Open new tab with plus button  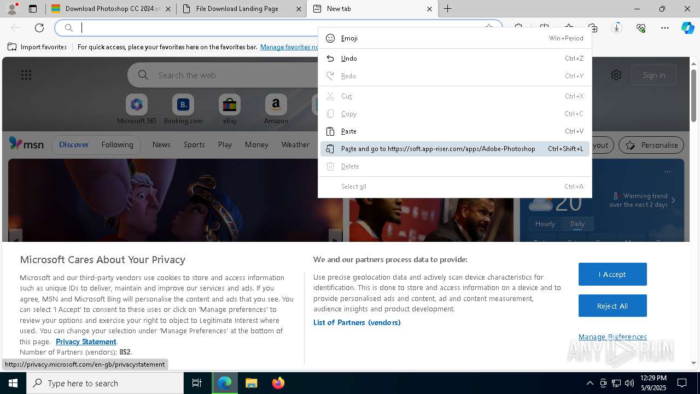[x=447, y=9]
